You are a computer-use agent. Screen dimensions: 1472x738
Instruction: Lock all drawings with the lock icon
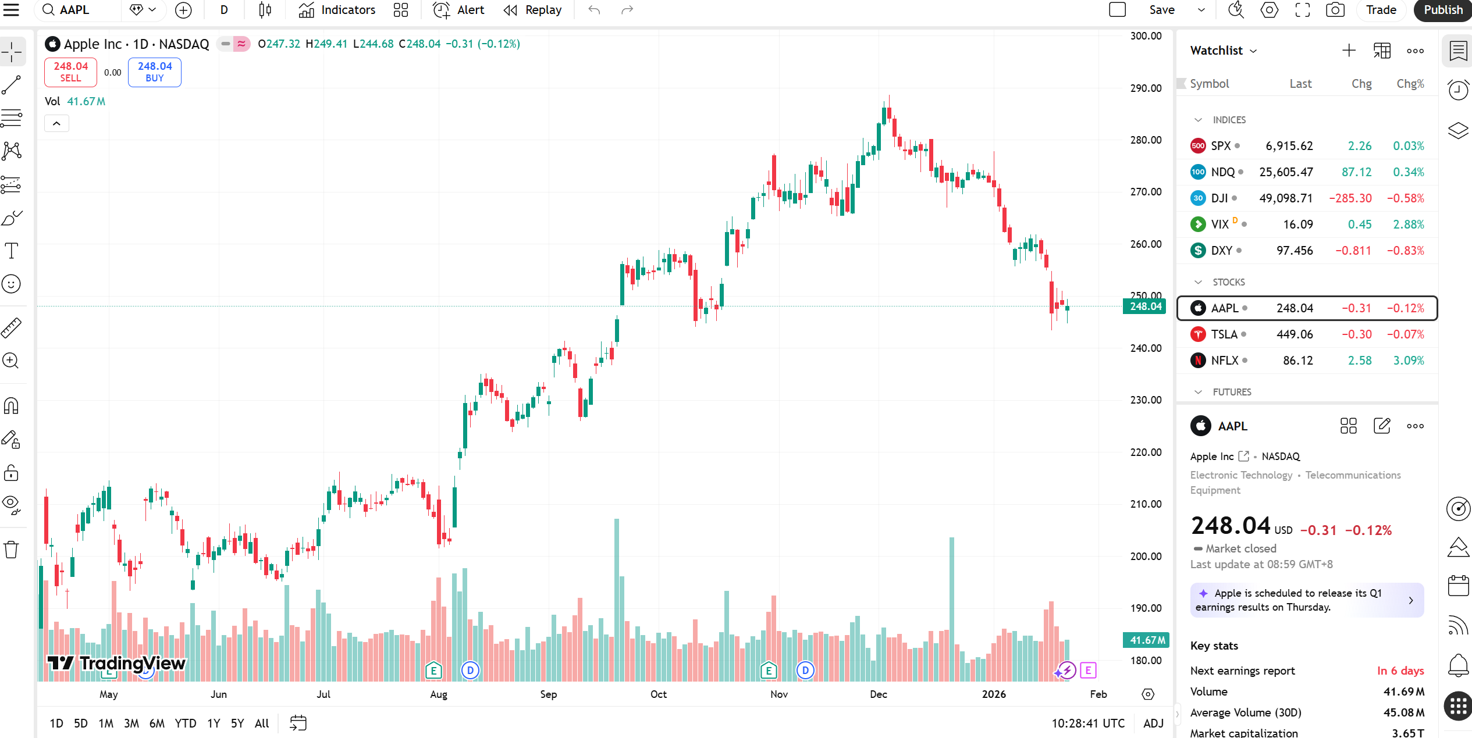point(11,473)
